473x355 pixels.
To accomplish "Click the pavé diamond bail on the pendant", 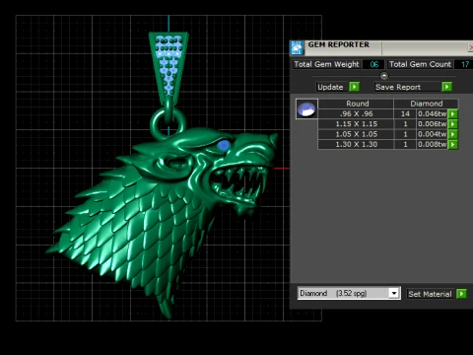I will [x=169, y=67].
